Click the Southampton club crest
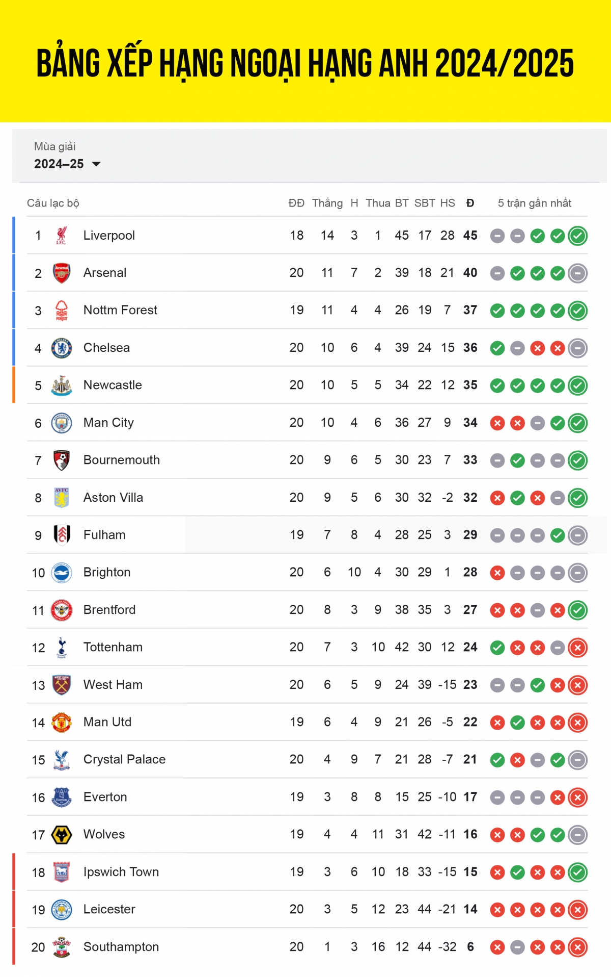 pos(62,947)
